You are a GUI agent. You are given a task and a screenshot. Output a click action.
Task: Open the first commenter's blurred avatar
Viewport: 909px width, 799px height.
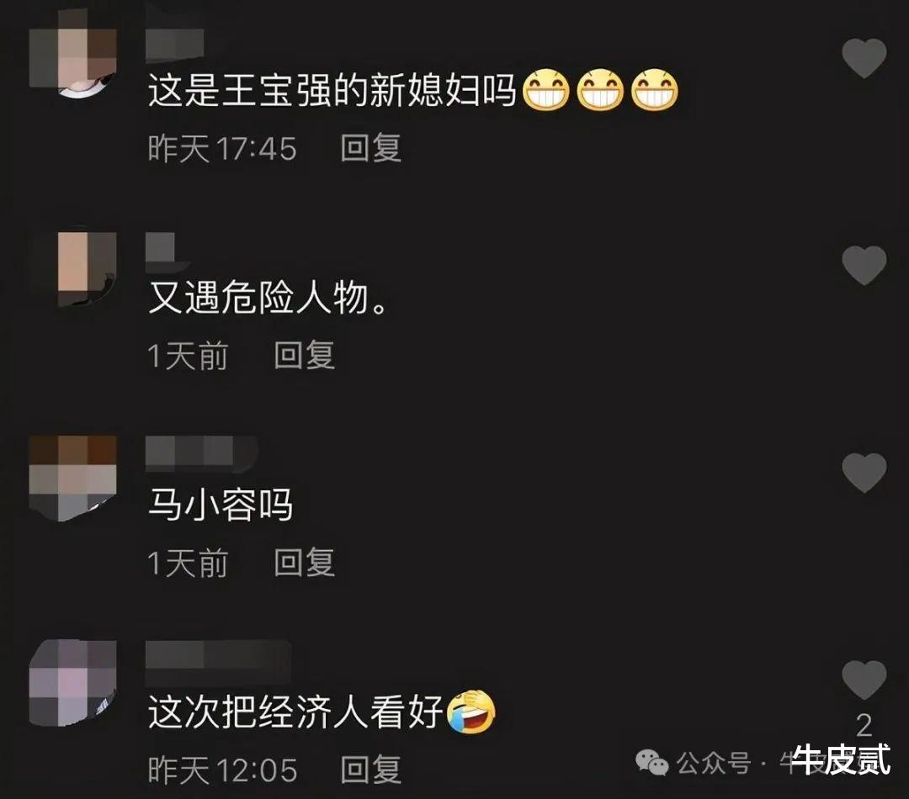[x=73, y=55]
